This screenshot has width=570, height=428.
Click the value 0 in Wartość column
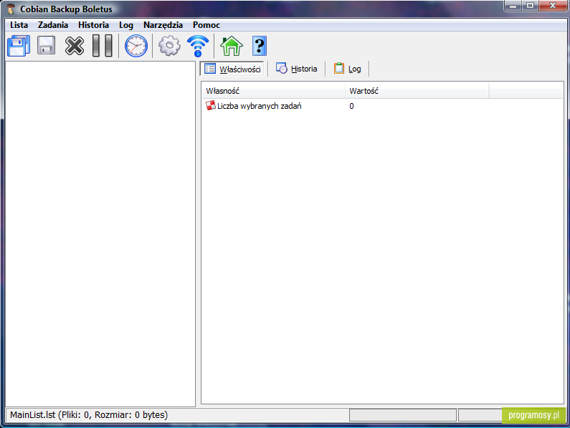point(351,106)
